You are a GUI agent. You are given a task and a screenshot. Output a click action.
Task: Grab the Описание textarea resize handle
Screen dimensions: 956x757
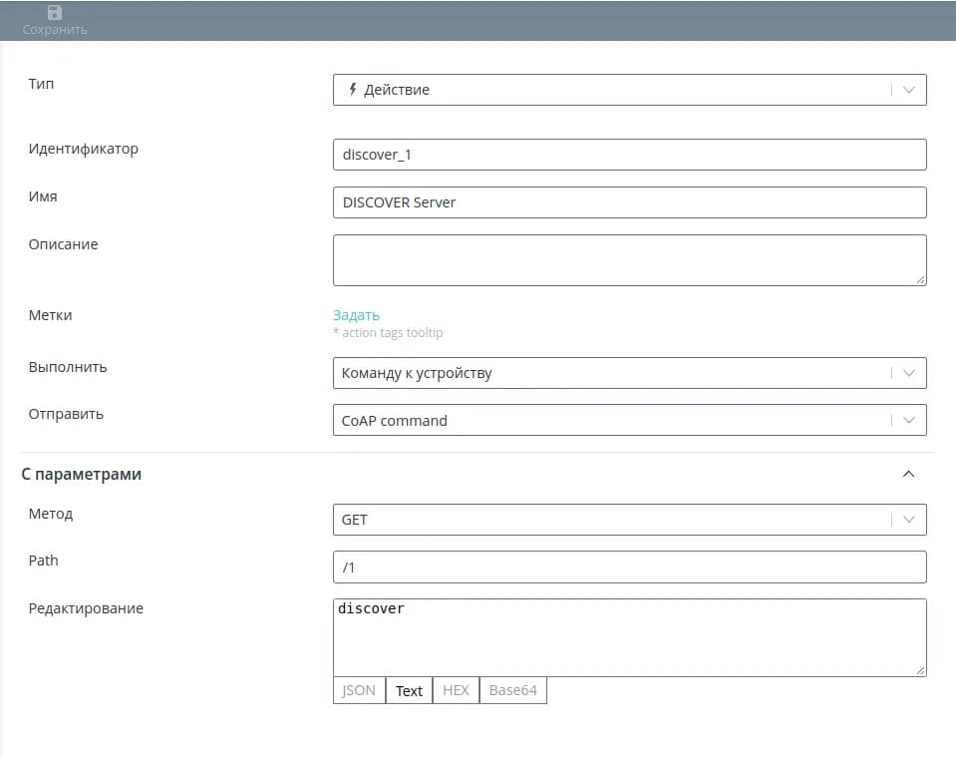(x=921, y=280)
